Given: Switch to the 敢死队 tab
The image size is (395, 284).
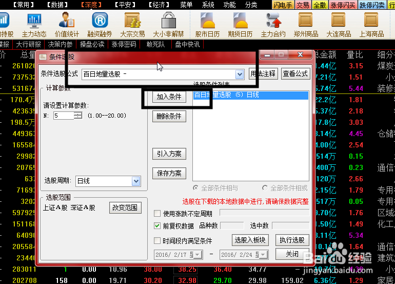Looking at the screenshot, I should point(155,44).
